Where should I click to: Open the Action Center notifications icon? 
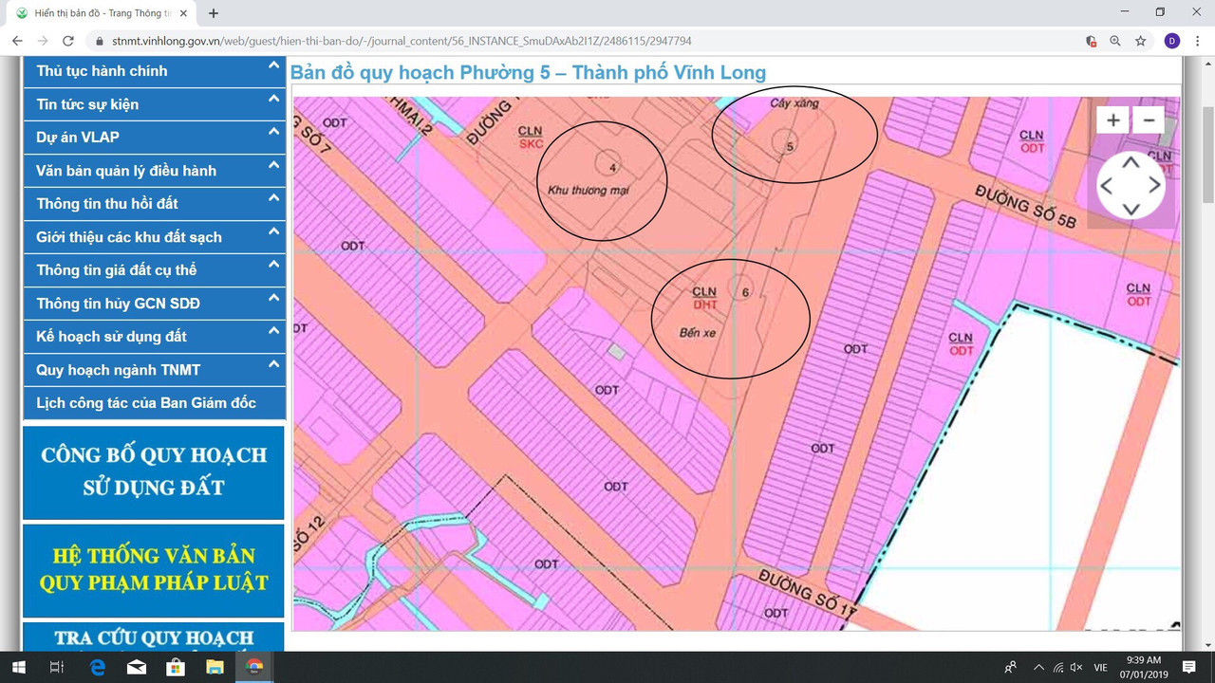(x=1189, y=667)
